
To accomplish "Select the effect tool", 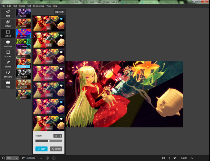I will tap(8, 34).
